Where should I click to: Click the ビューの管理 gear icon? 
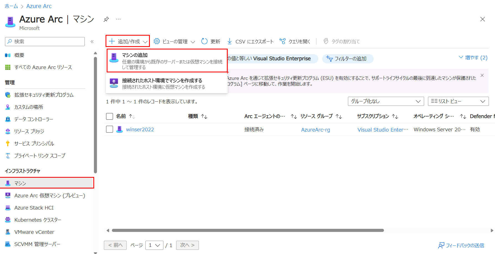(x=157, y=41)
